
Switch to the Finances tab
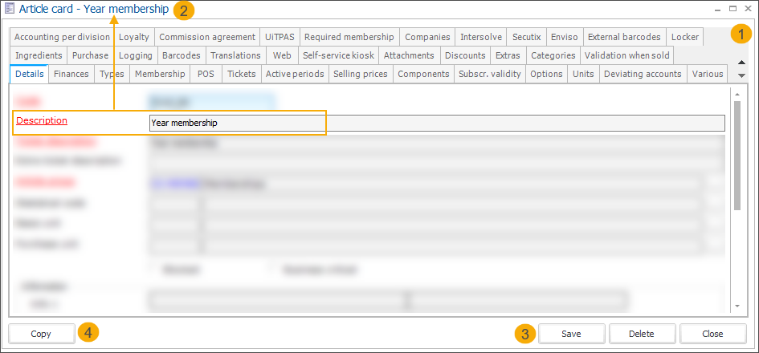71,74
